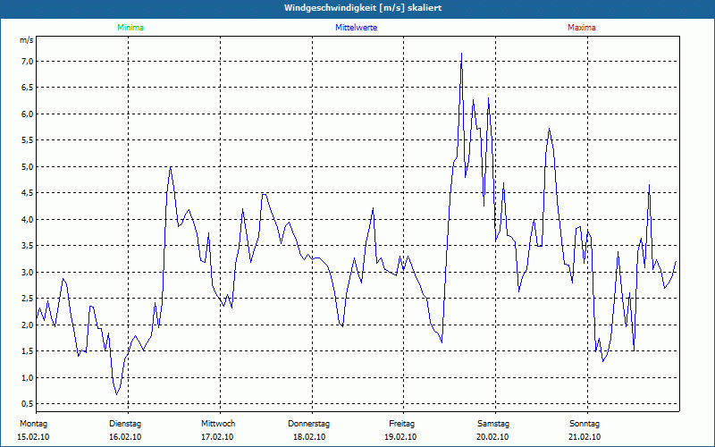Select the 6,5 y-axis value
This screenshot has height=447, width=715.
click(28, 87)
